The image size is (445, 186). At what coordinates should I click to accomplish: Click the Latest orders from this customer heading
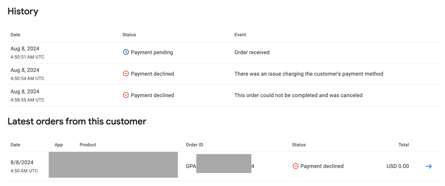(x=77, y=121)
